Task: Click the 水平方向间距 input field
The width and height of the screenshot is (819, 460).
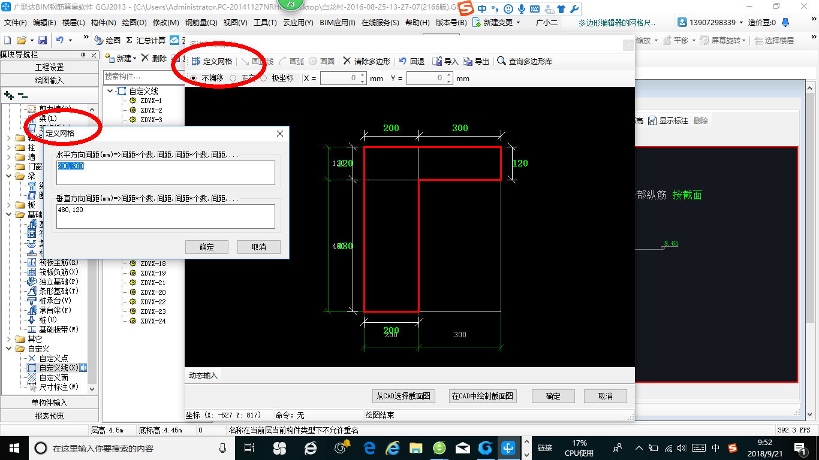Action: pos(165,172)
